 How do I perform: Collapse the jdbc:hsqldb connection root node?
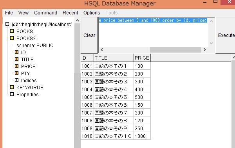point(7,24)
